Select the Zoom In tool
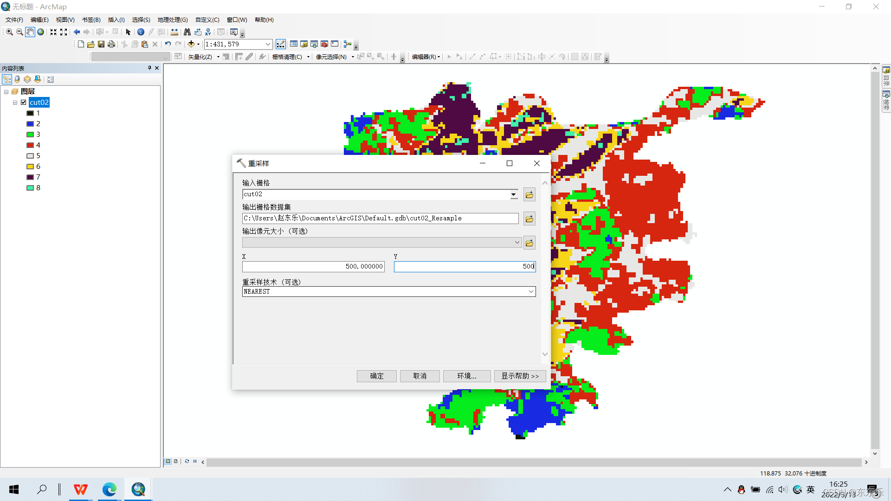The image size is (891, 501). (x=9, y=32)
